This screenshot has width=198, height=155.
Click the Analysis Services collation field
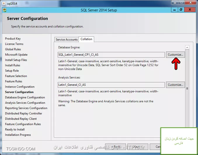[x=111, y=85]
